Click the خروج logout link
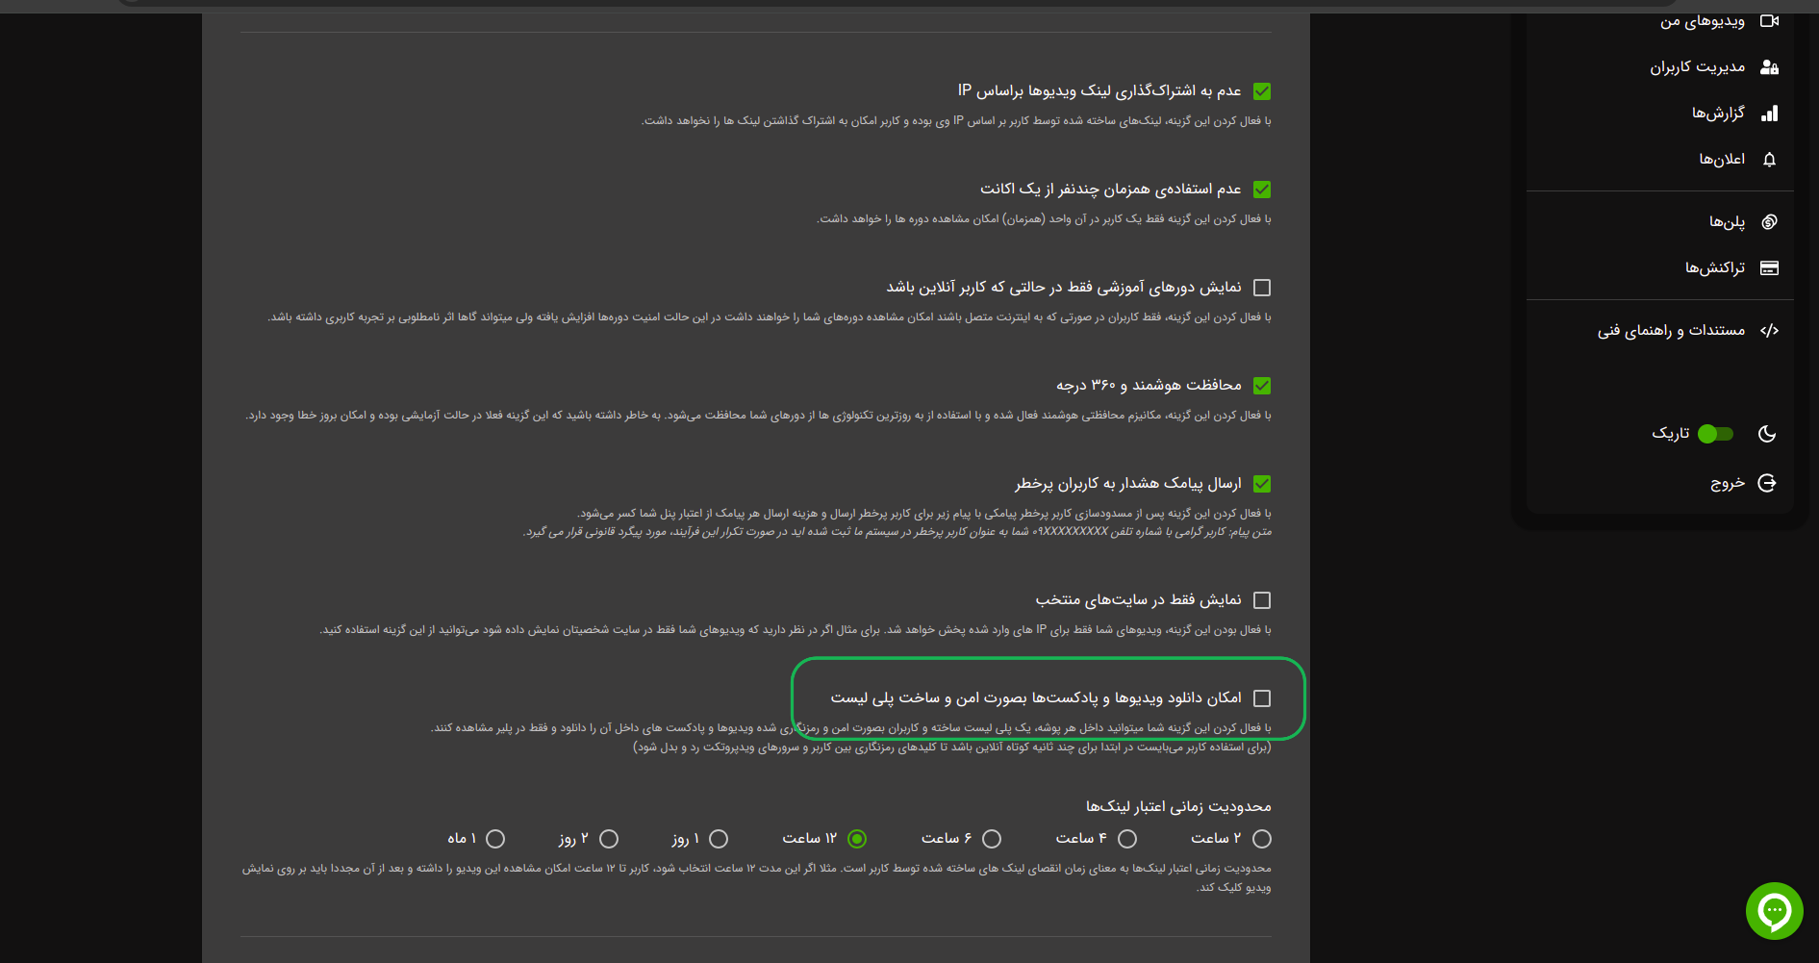This screenshot has height=963, width=1819. (x=1728, y=483)
